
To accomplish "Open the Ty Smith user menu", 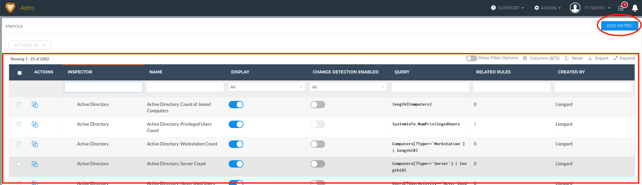I will [597, 8].
